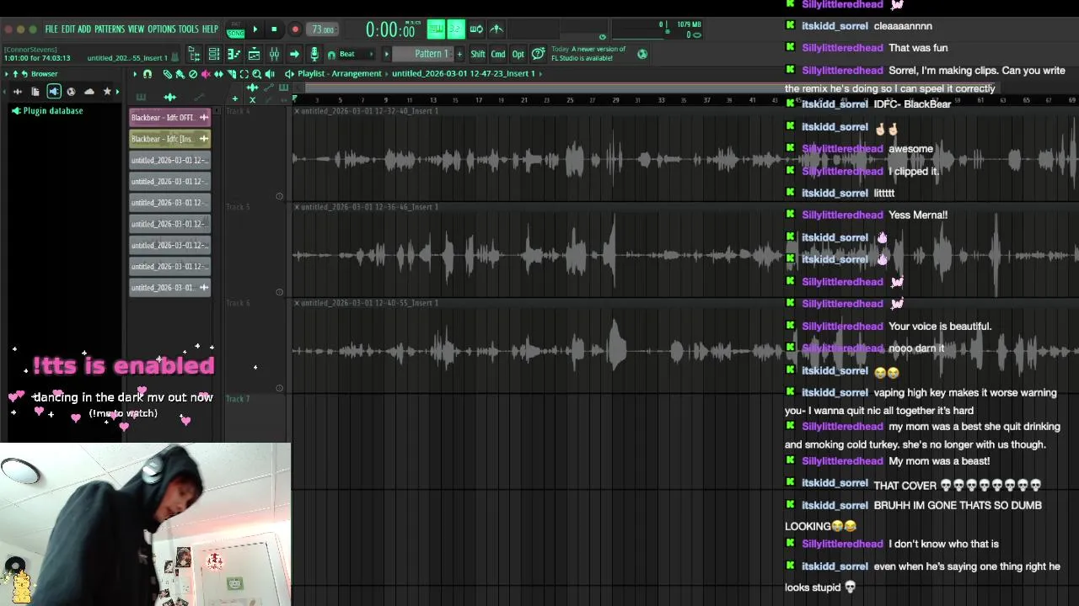This screenshot has height=606, width=1079.
Task: Click the Shift modifier button
Action: point(478,55)
